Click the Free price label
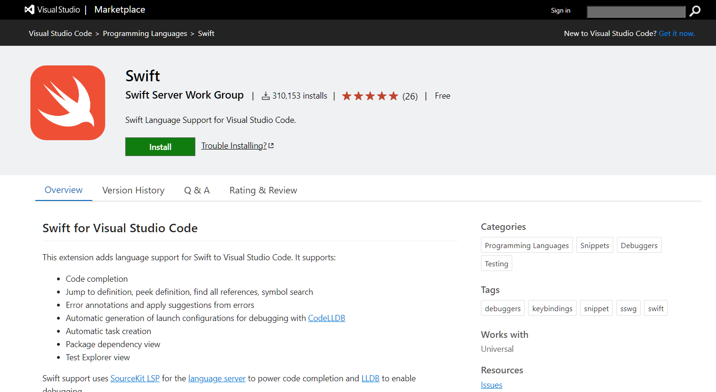Screen dimensions: 716x392 coord(443,96)
